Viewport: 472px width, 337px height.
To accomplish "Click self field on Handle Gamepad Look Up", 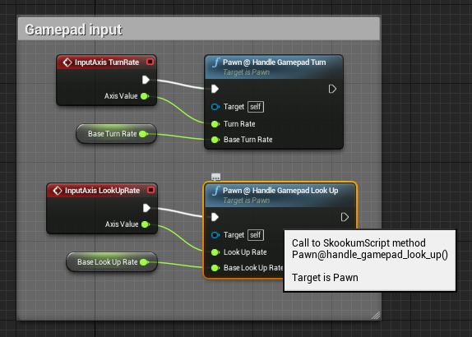I will 256,235.
